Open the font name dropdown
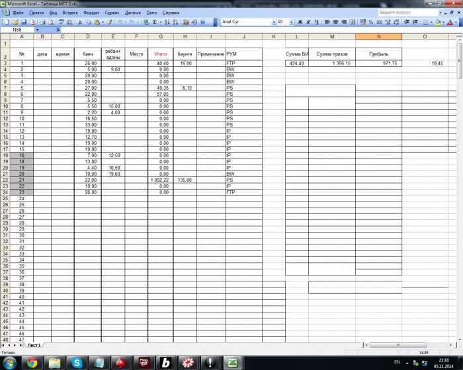 pyautogui.click(x=274, y=22)
